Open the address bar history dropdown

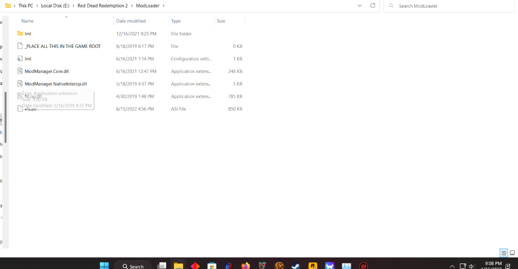360,6
